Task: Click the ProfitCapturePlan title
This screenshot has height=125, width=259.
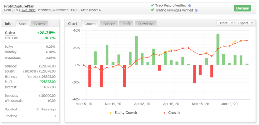Action: [19, 6]
